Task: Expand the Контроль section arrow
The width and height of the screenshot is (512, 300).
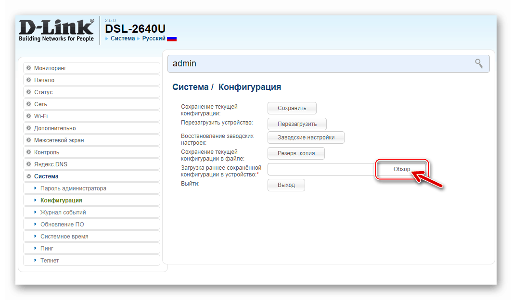Action: pos(29,152)
